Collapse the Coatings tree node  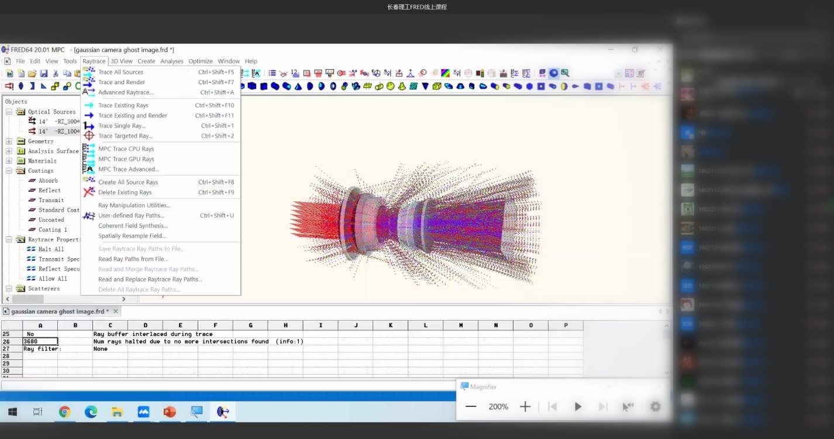(x=9, y=171)
